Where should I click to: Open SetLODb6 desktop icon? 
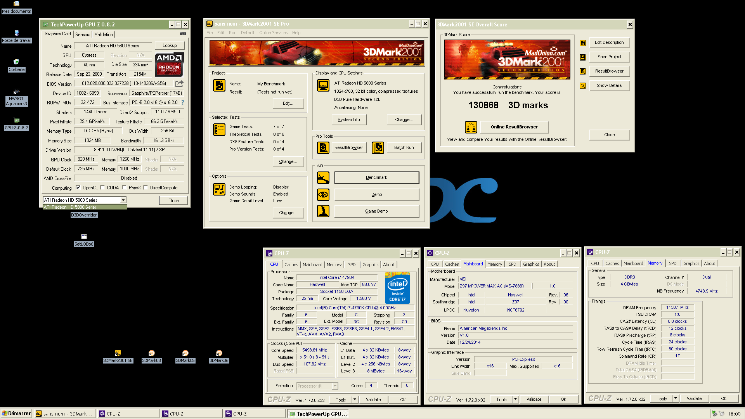(x=84, y=240)
